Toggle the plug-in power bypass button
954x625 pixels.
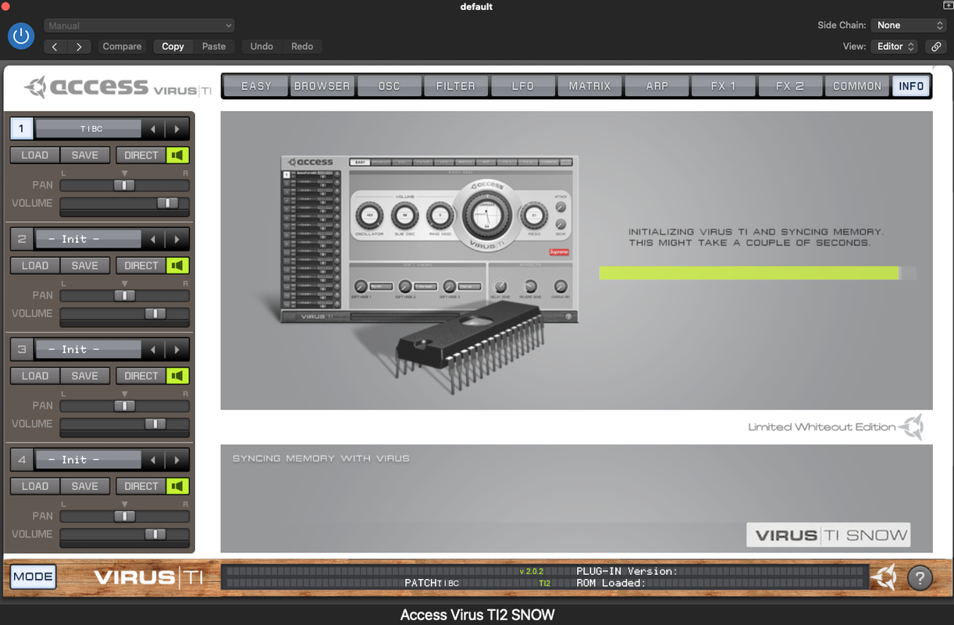[x=21, y=36]
